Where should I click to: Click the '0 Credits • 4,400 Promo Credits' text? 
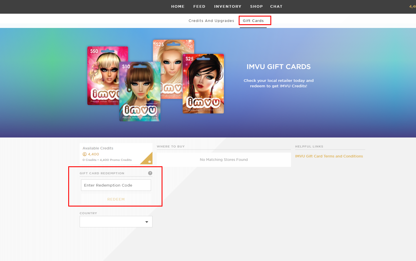click(107, 160)
